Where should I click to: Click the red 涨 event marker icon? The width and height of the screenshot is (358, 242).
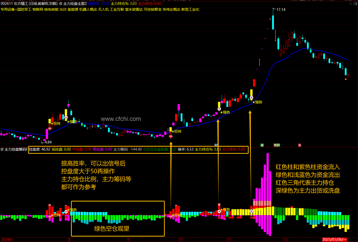300,145
